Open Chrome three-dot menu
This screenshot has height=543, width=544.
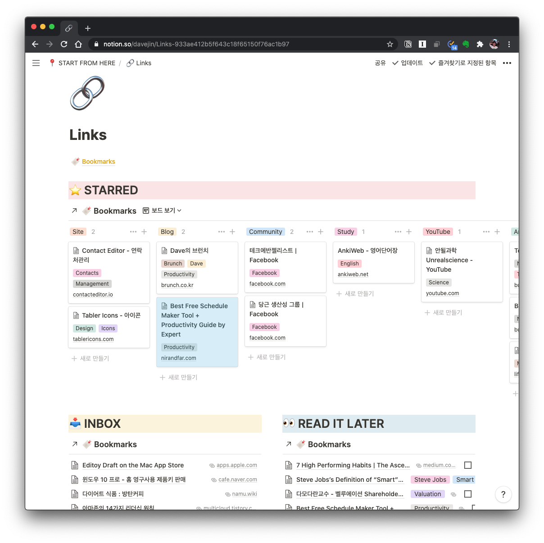(509, 44)
